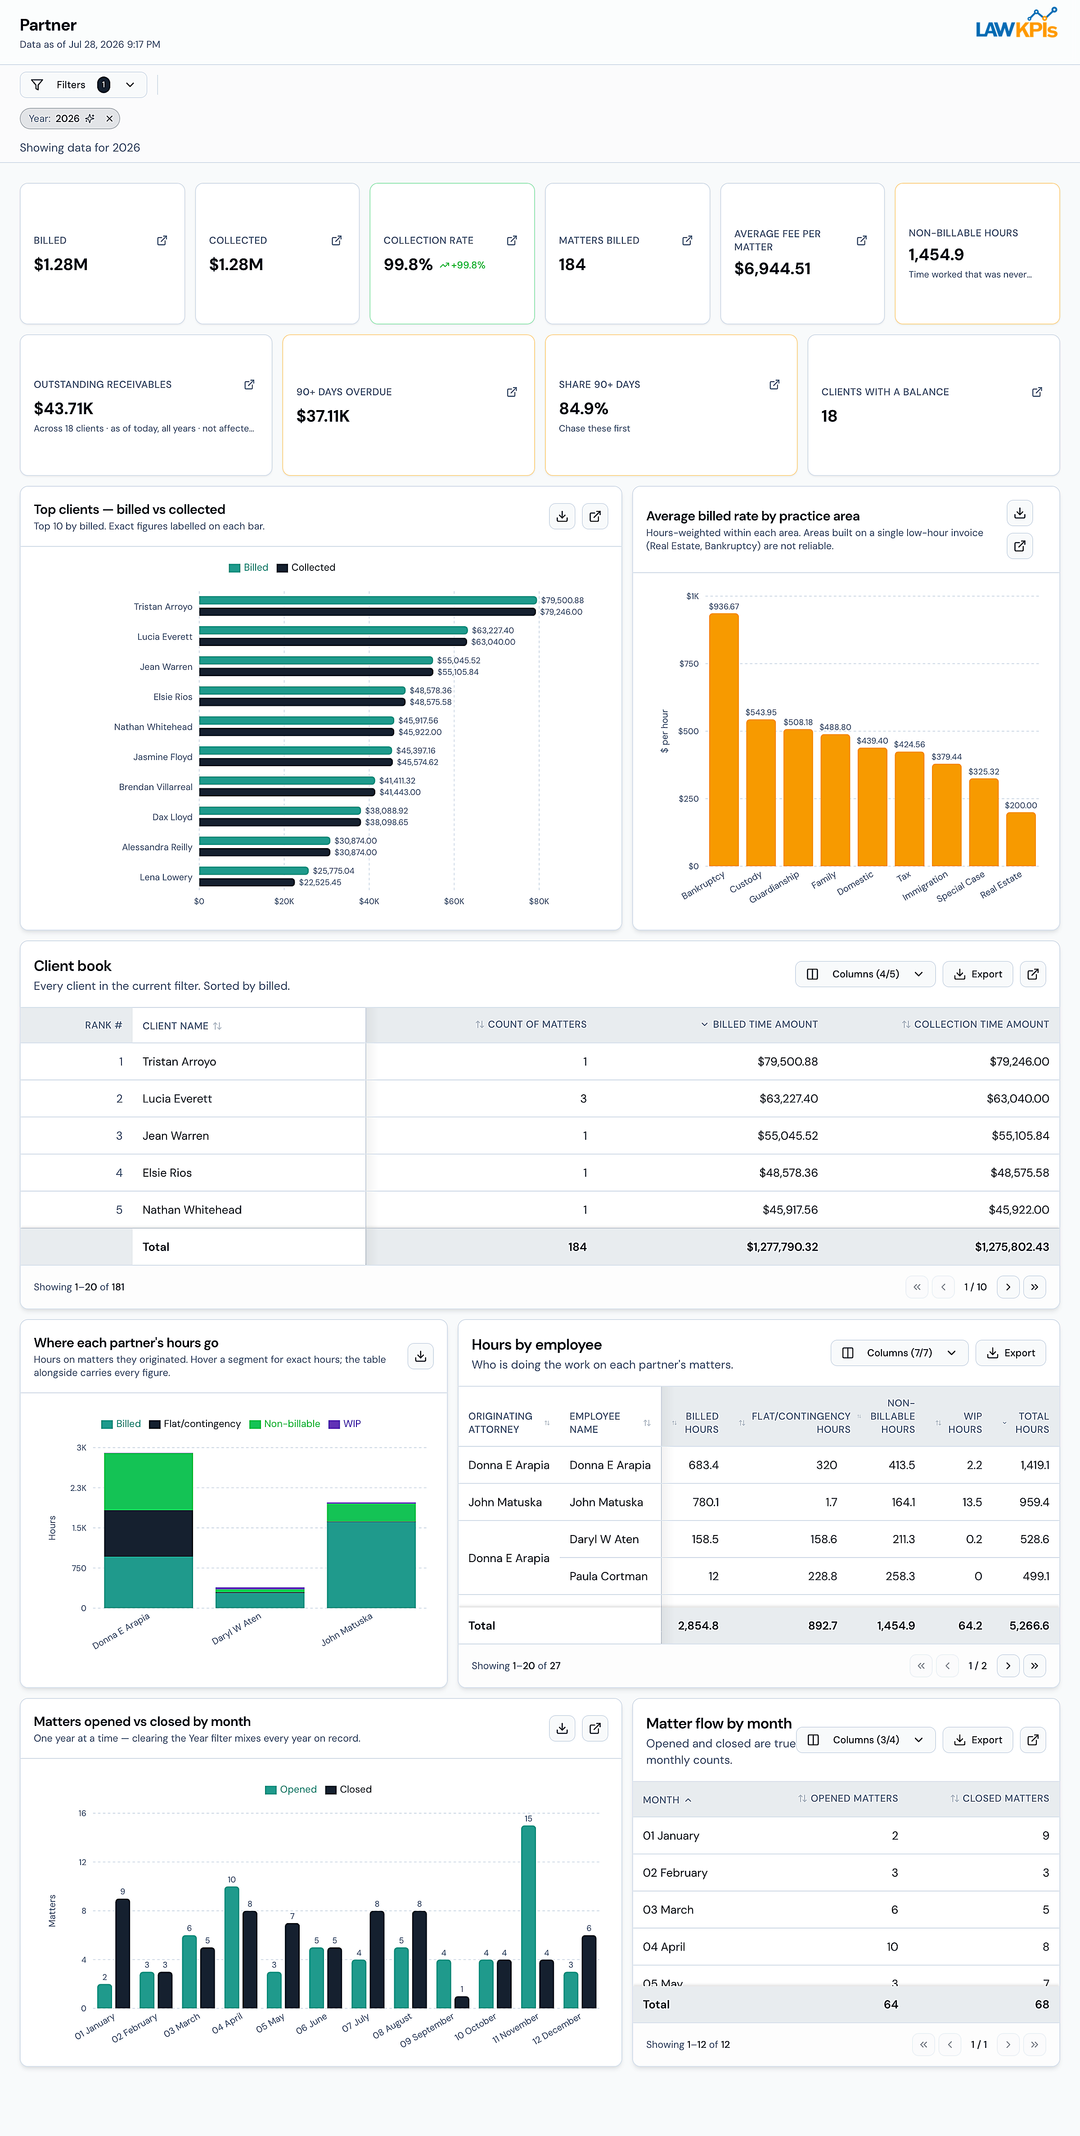This screenshot has width=1080, height=2136.
Task: Jump to last page of Client book
Action: 1035,1288
